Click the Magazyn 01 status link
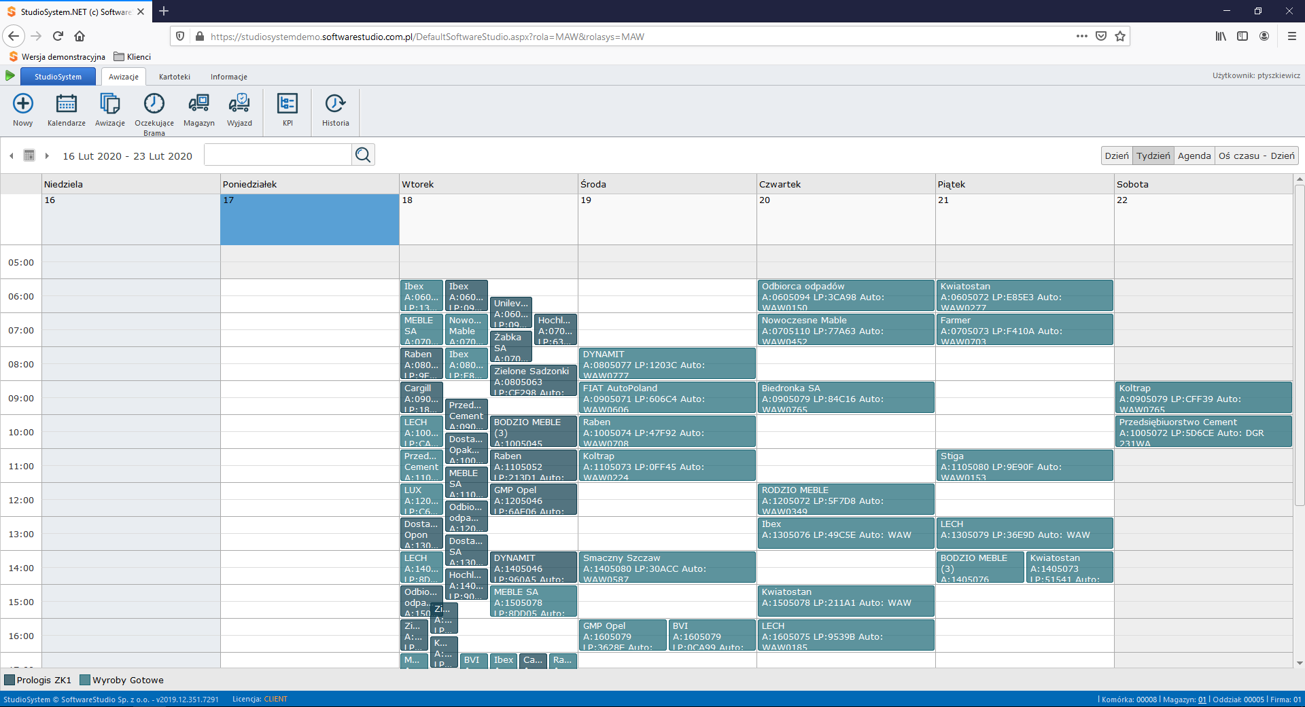This screenshot has width=1305, height=707. click(1202, 700)
